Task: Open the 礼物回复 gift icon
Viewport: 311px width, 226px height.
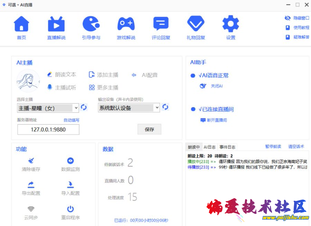Action: point(196,24)
